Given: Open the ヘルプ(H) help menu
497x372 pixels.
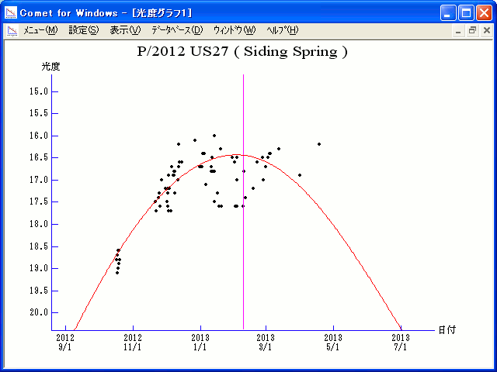Looking at the screenshot, I should coord(282,30).
